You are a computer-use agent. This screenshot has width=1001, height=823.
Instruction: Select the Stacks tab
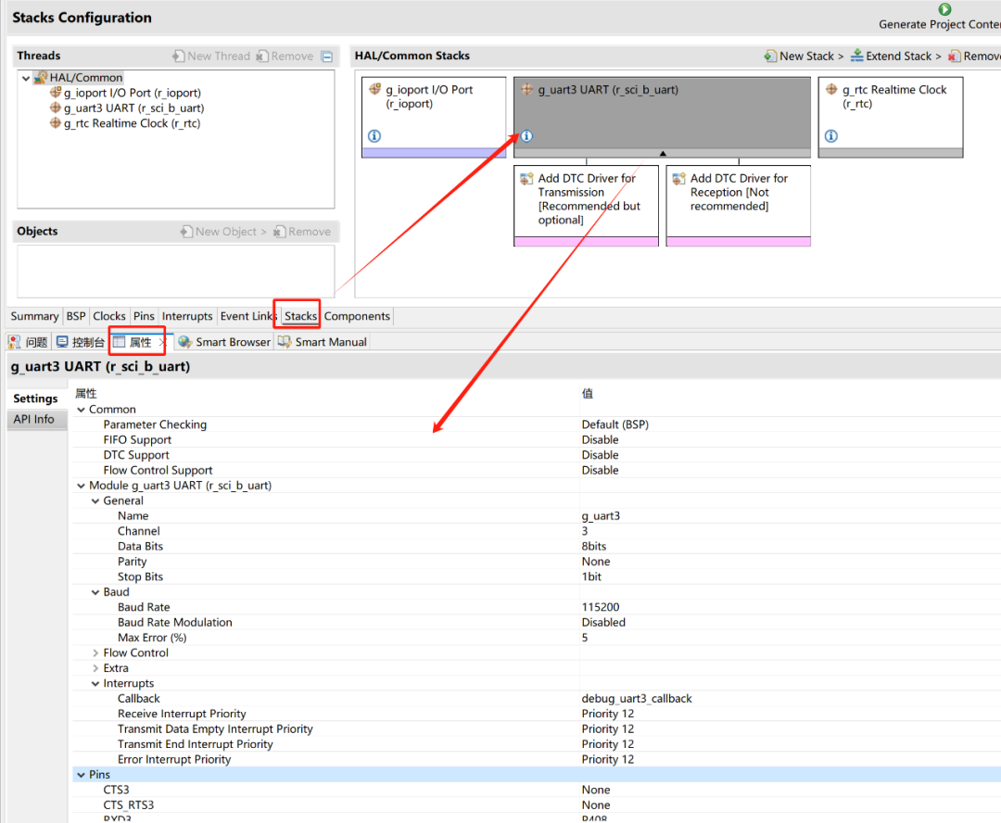point(300,316)
